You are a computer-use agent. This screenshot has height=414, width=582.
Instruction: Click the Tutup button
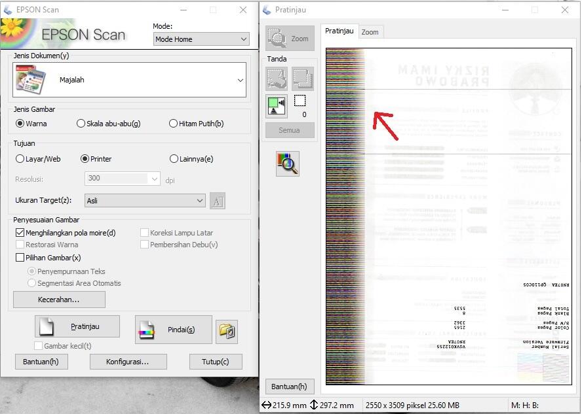(216, 362)
